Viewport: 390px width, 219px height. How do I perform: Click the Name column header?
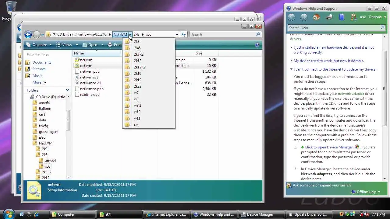[x=97, y=53]
